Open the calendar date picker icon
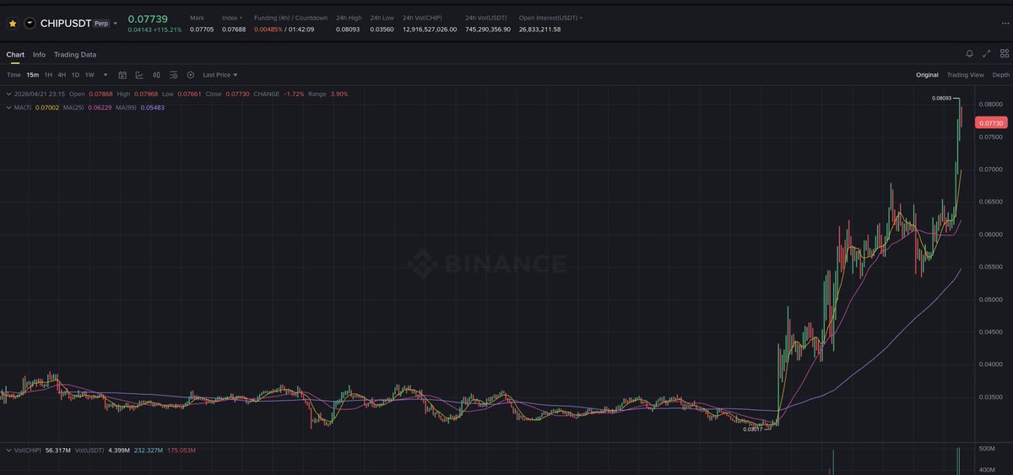1013x475 pixels. click(122, 75)
